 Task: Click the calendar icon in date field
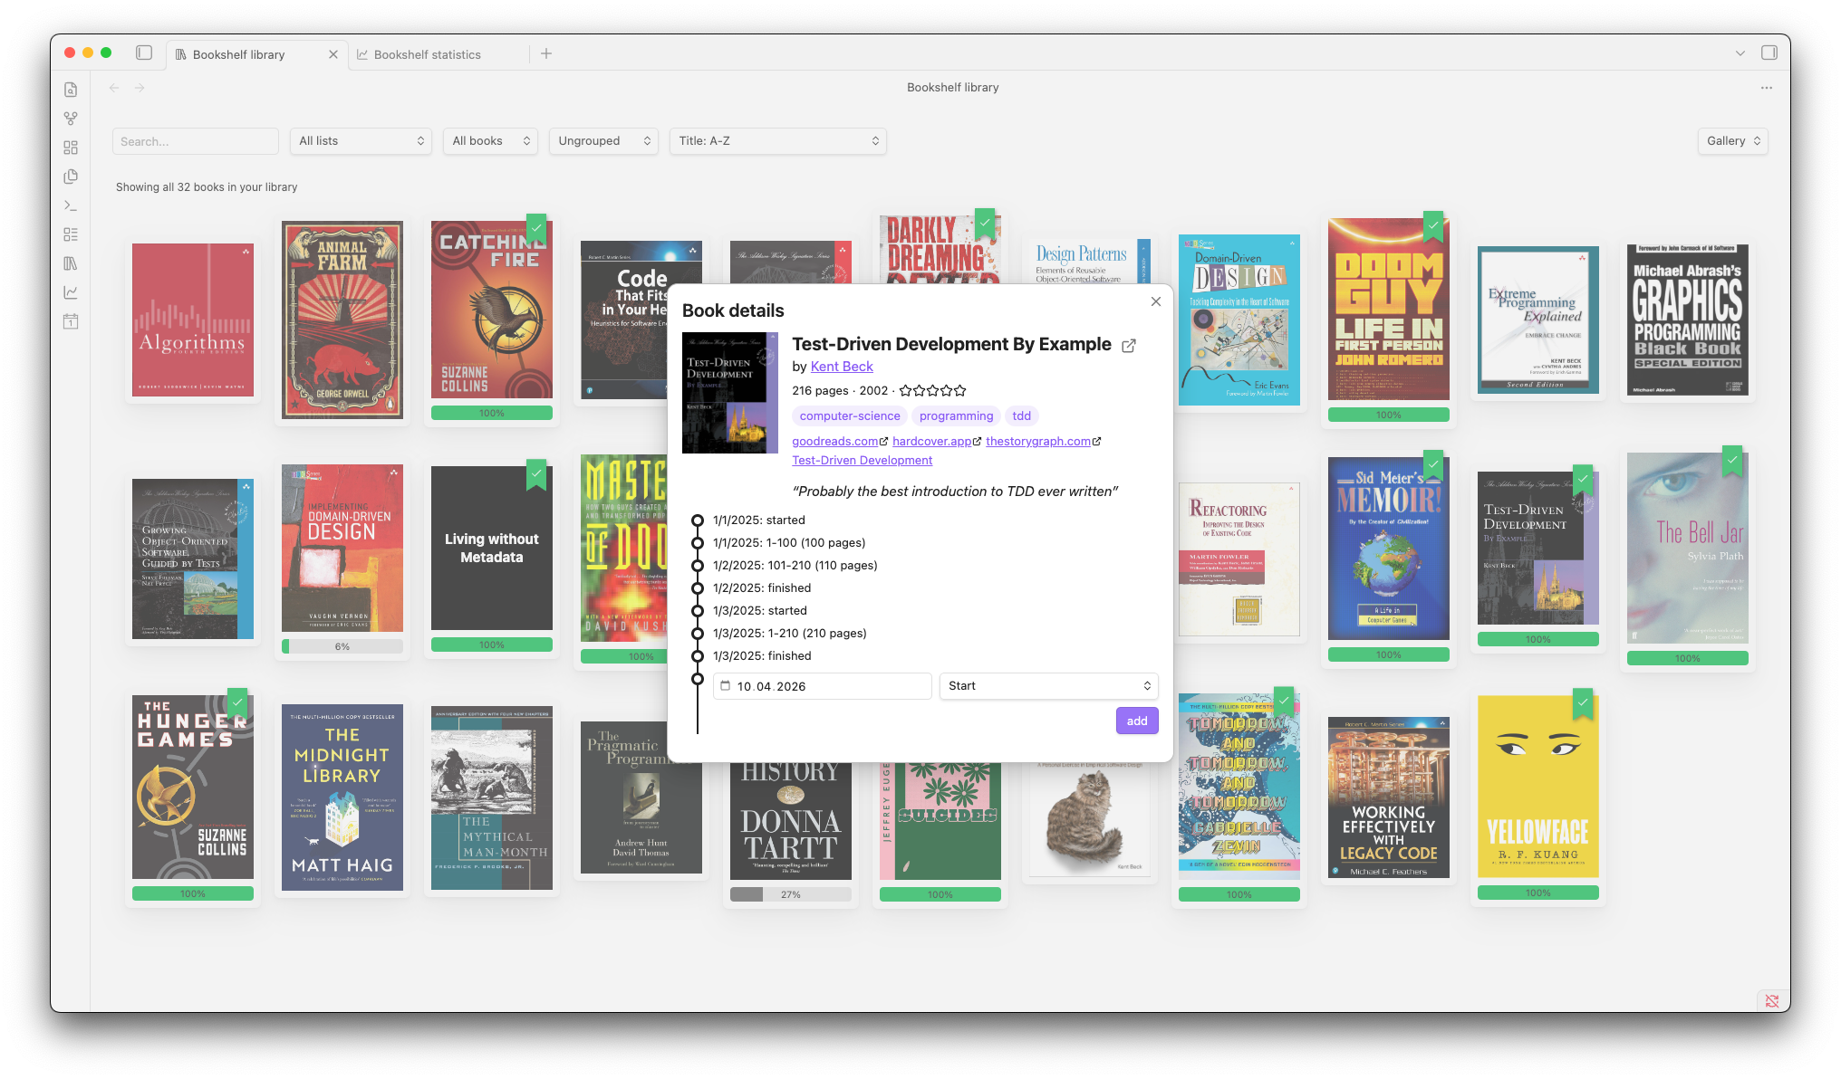coord(726,686)
